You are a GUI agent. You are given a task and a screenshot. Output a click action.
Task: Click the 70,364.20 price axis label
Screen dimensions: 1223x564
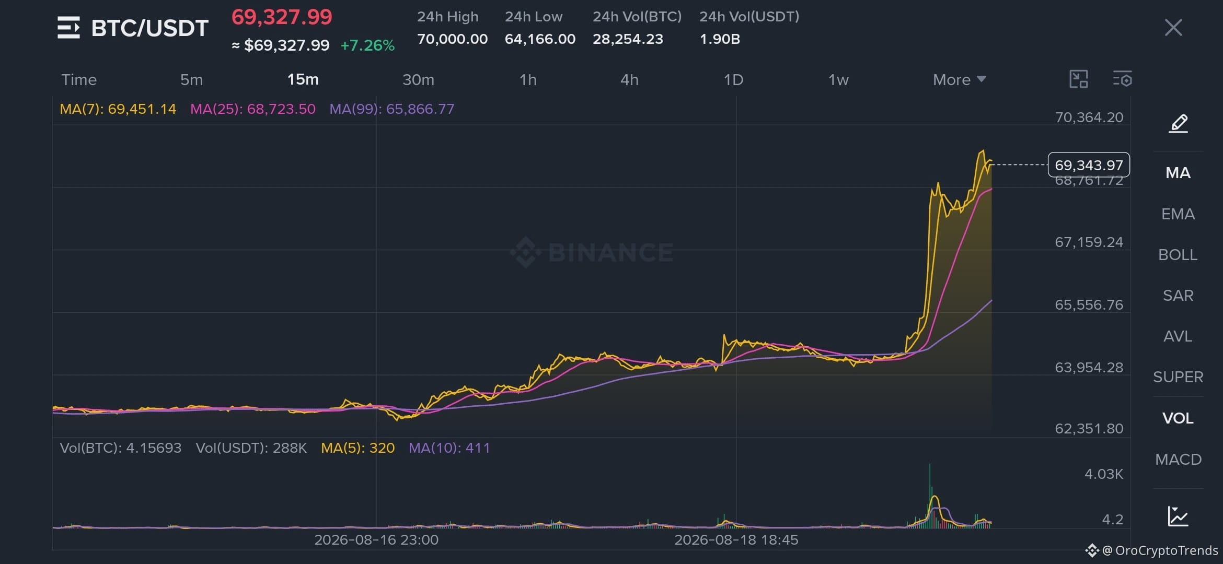coord(1089,118)
